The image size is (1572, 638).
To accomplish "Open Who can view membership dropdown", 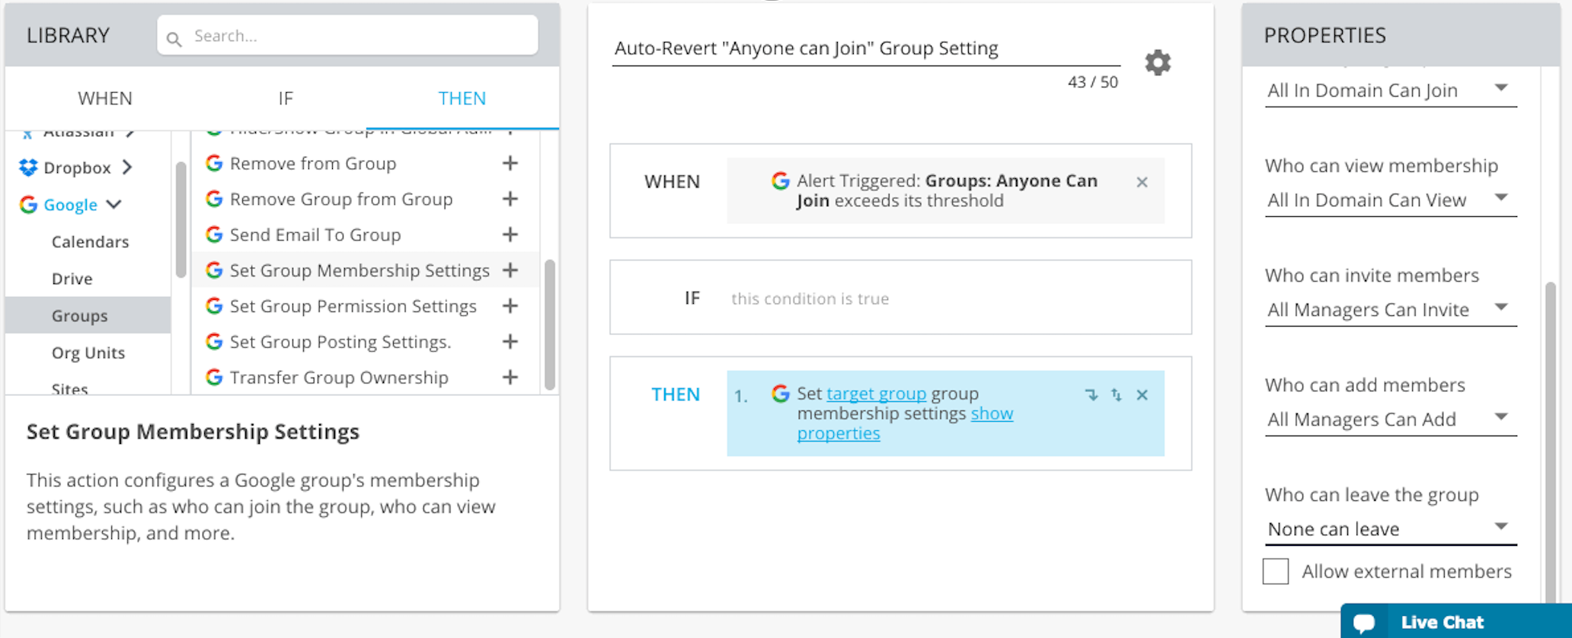I will click(x=1391, y=200).
